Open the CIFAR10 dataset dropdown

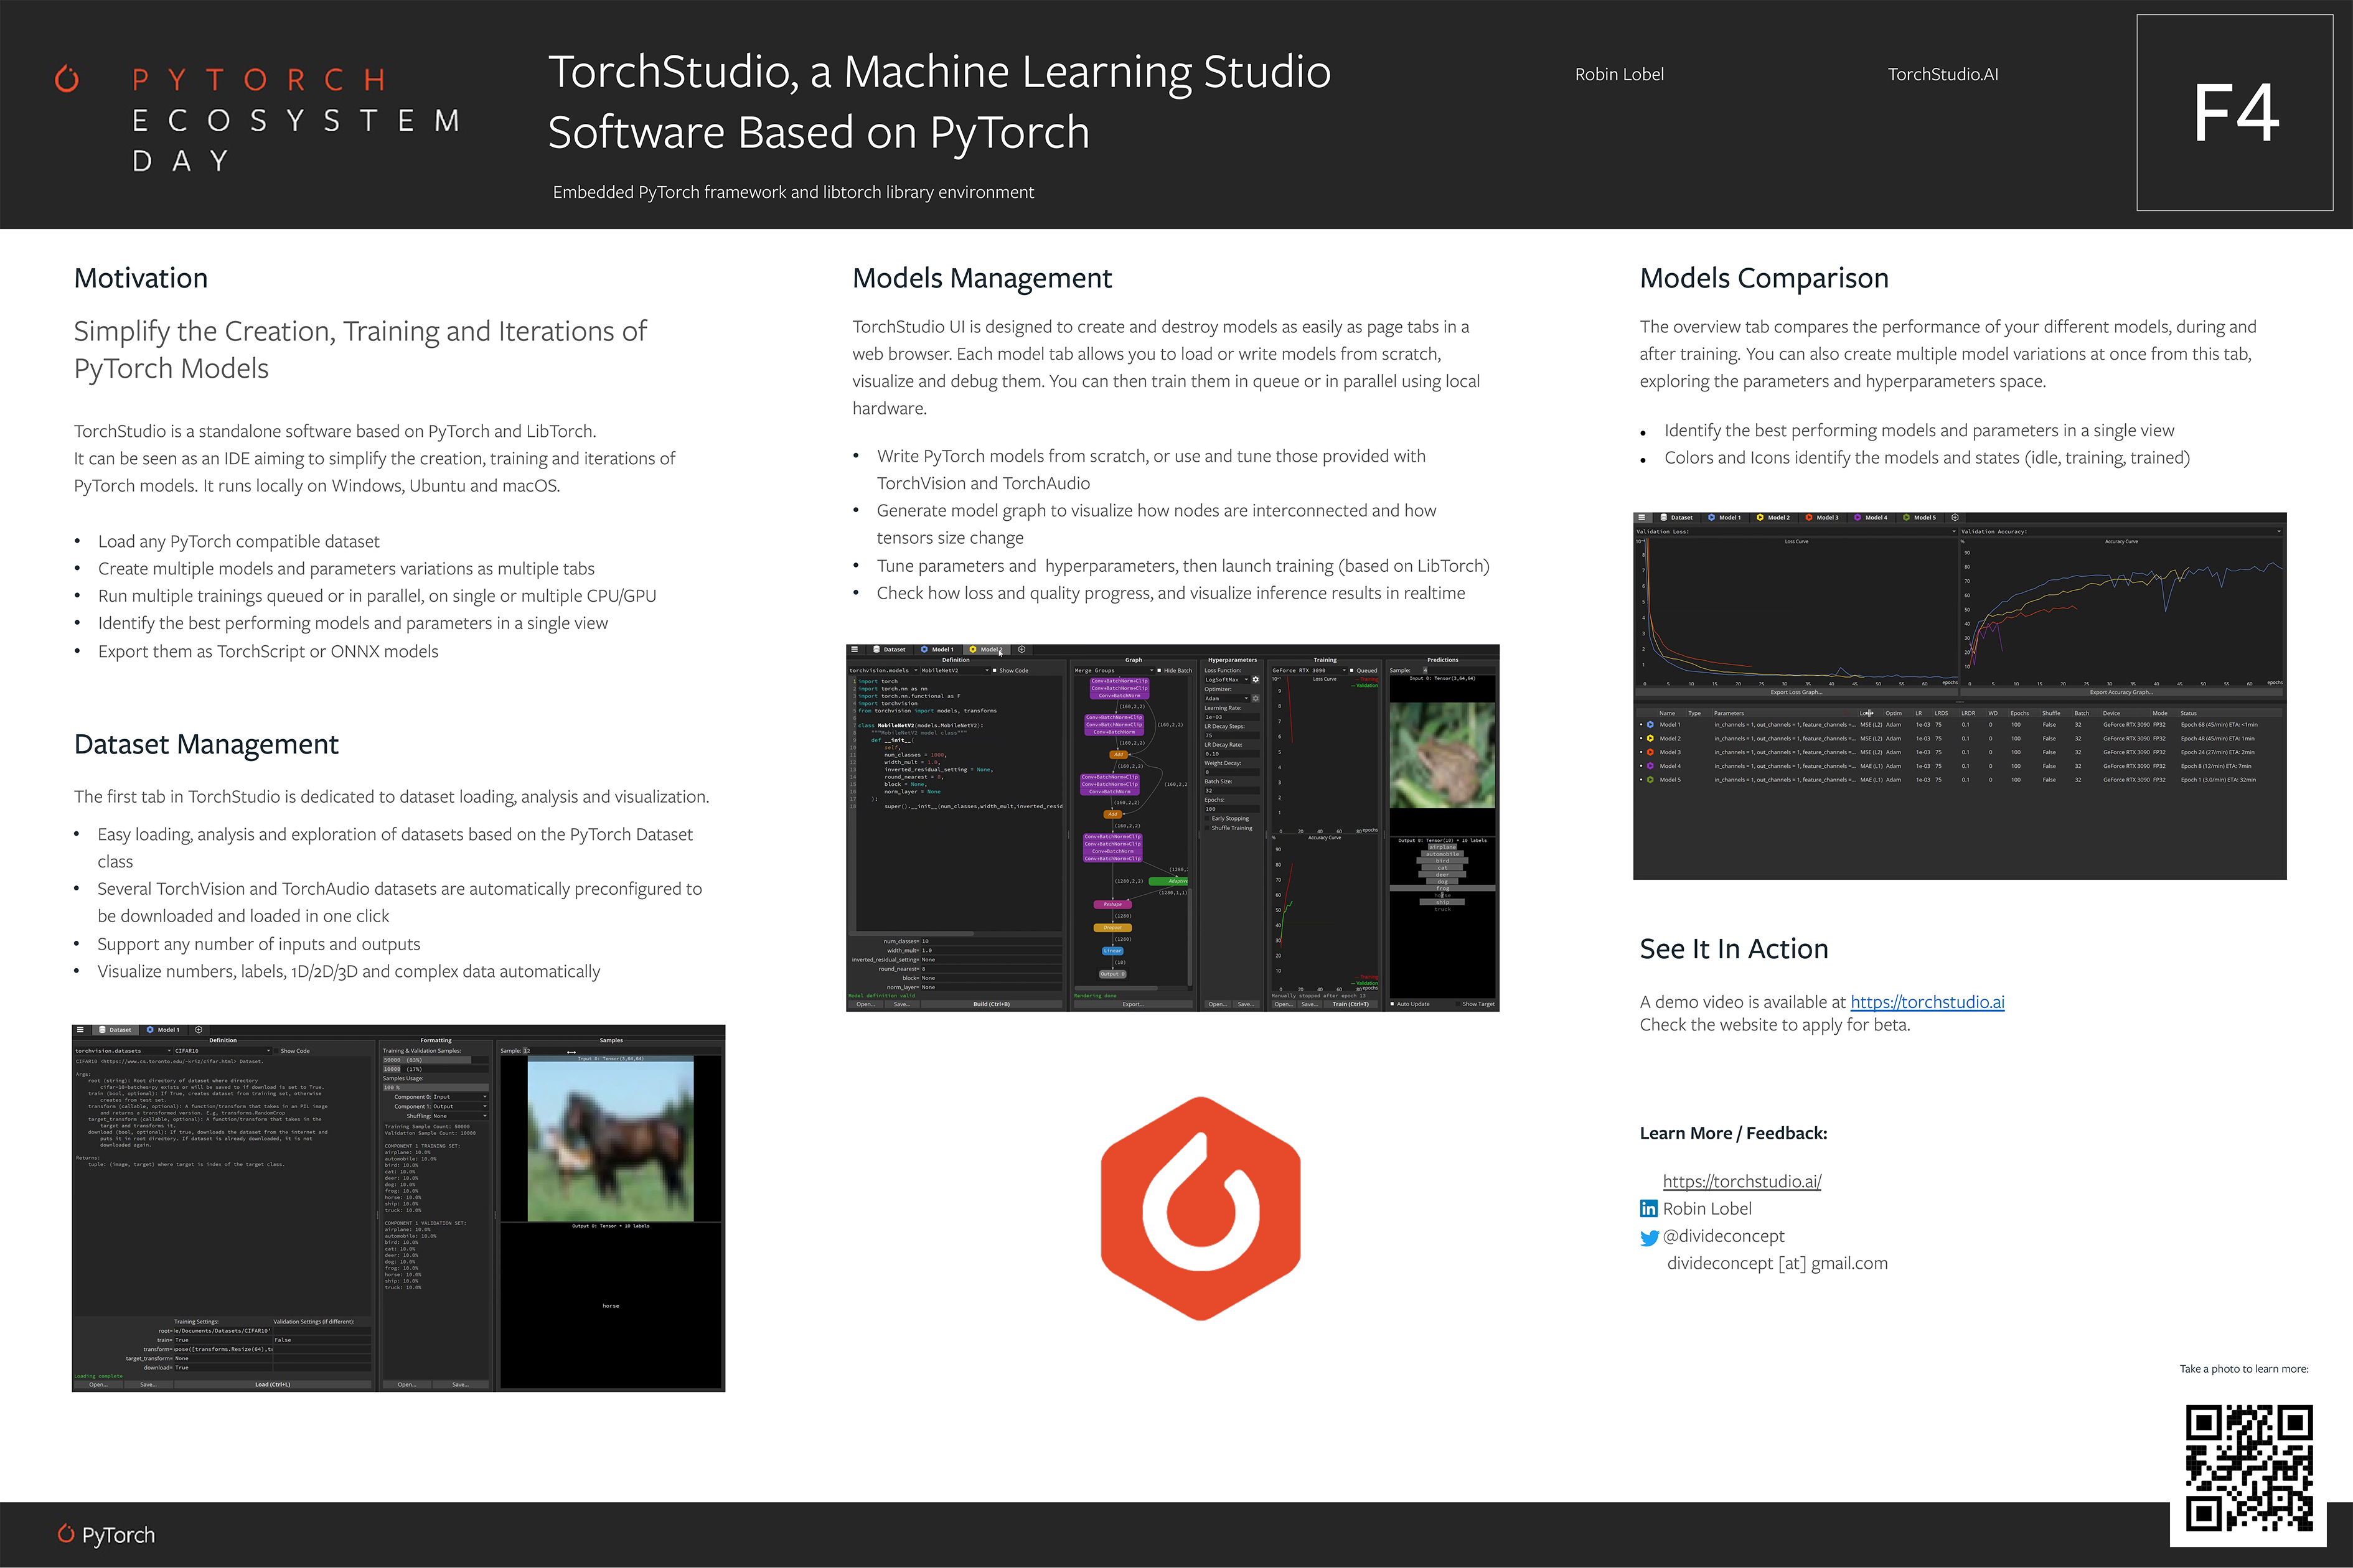tap(222, 1051)
